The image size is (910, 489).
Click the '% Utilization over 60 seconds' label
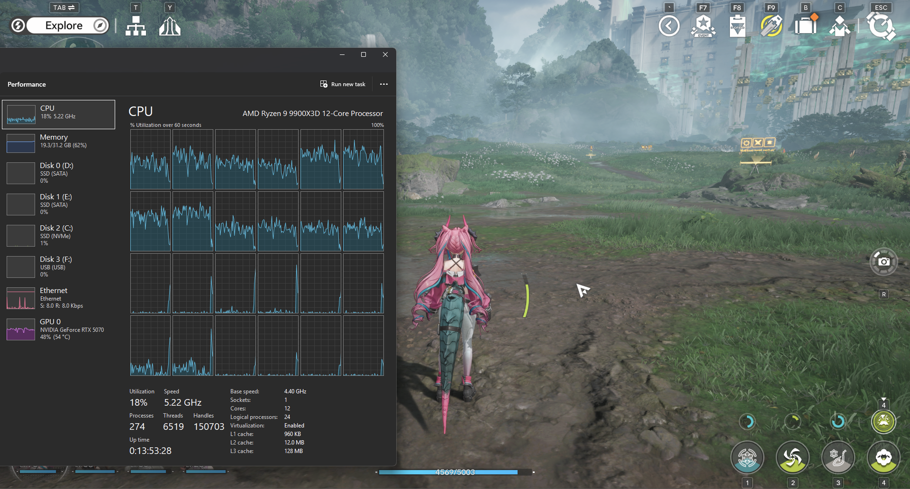(166, 125)
